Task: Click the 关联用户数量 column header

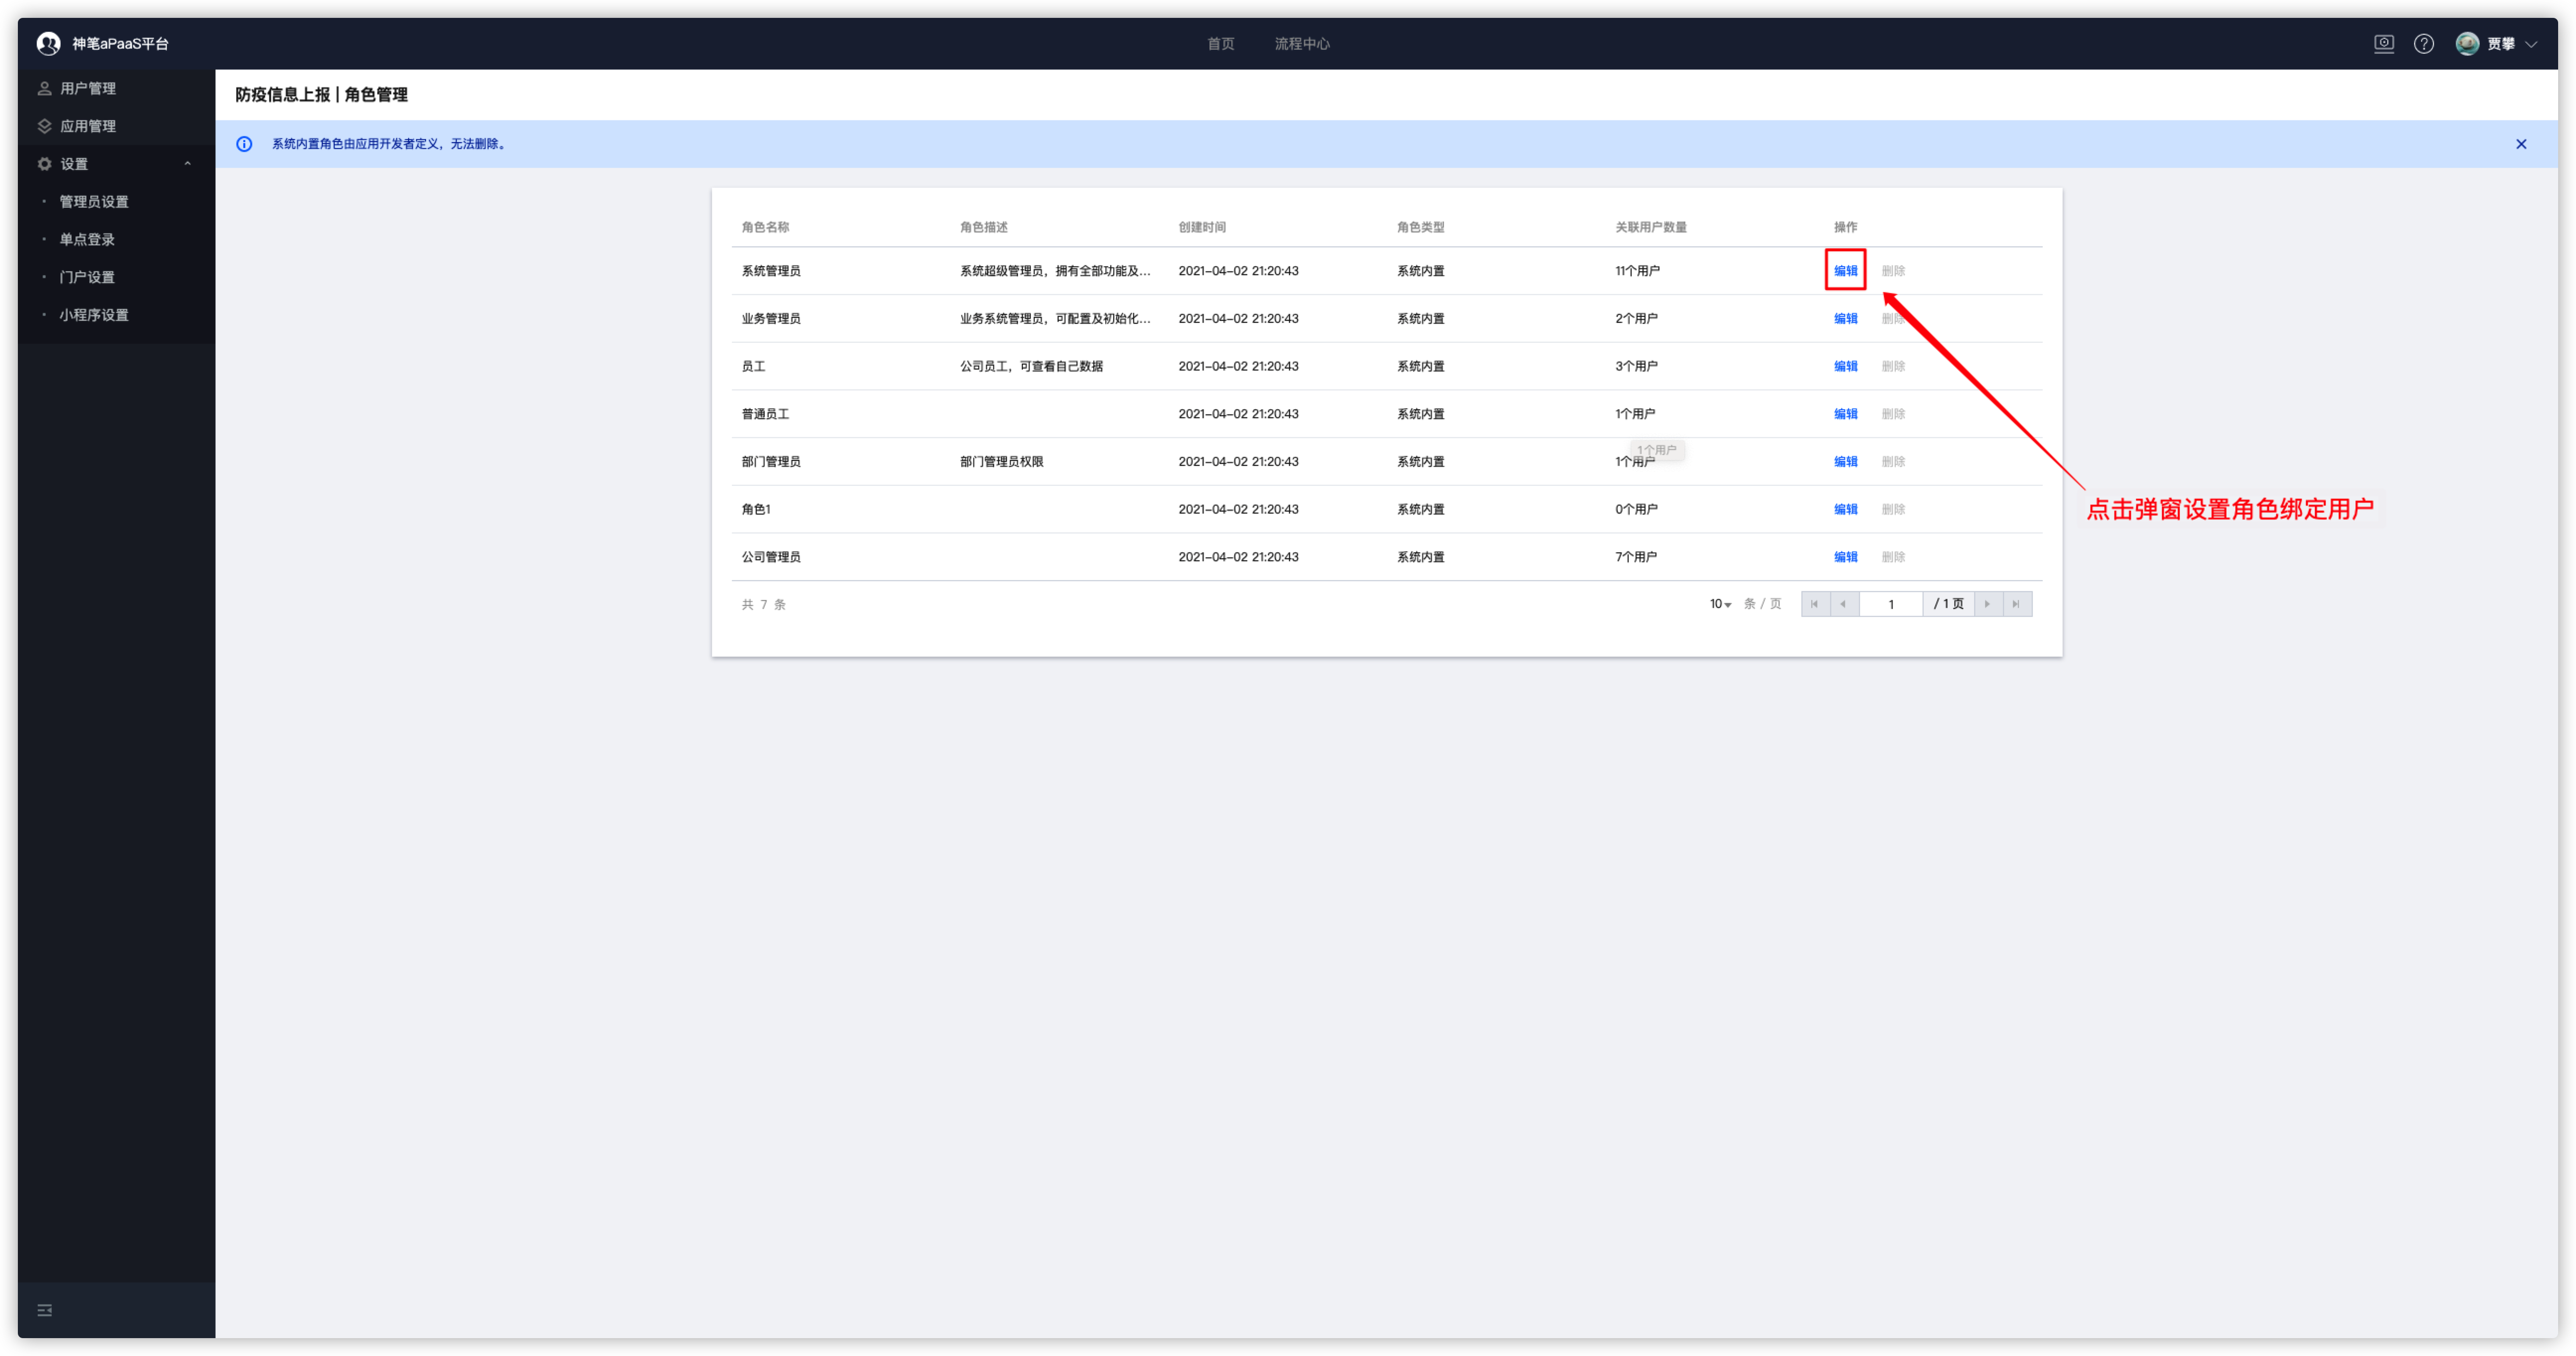Action: 1650,227
